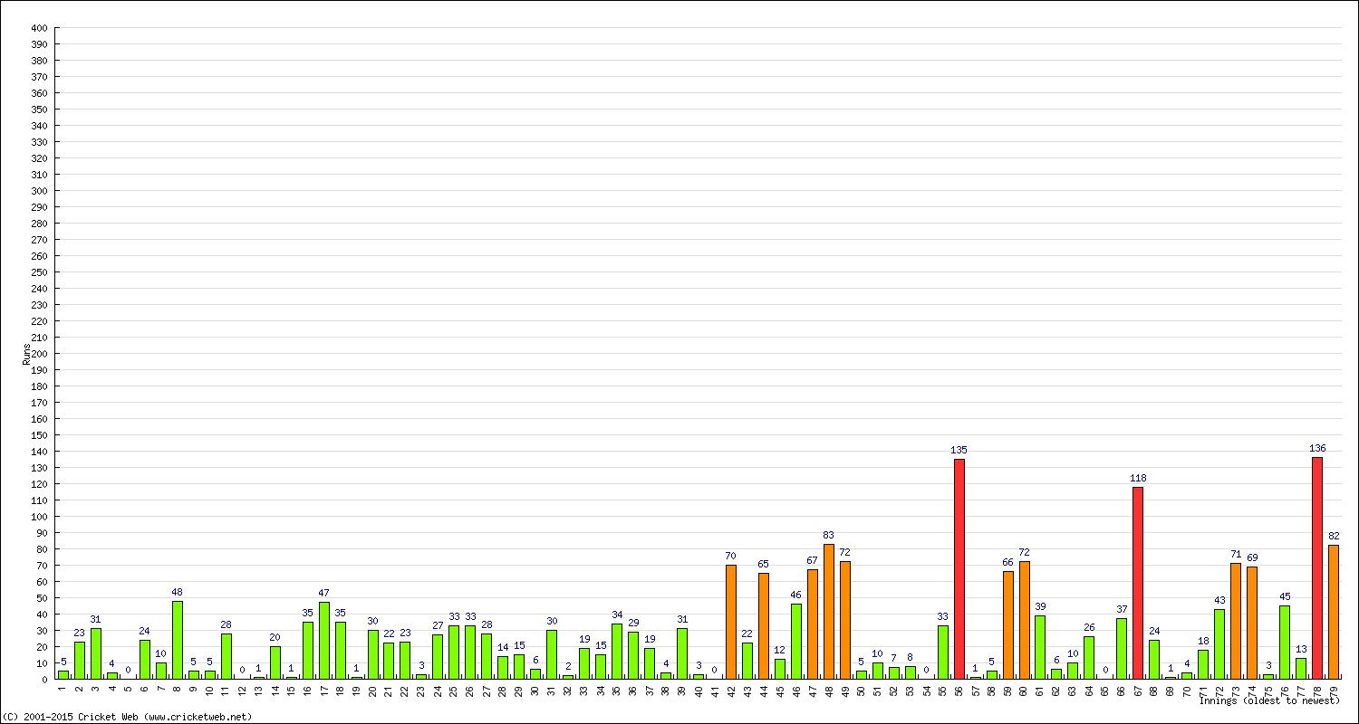Click the orange bar for innings 79
This screenshot has width=1359, height=724.
pos(1334,612)
